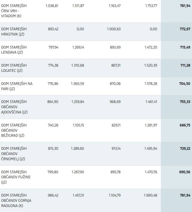Screen dimensions: 192x212
Task: Click DOM STAREJŠIH OBČANOV FUŽINE name
Action: point(16,177)
